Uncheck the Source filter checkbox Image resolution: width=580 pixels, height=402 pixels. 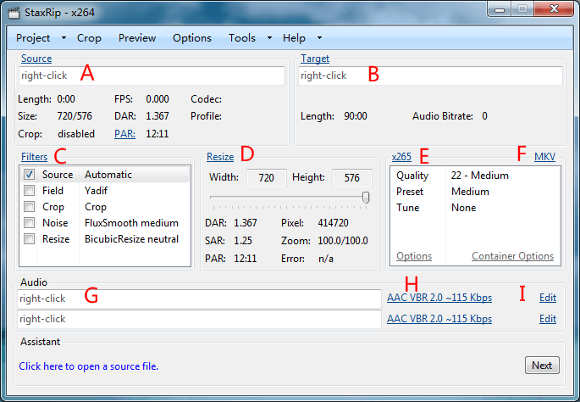[30, 175]
